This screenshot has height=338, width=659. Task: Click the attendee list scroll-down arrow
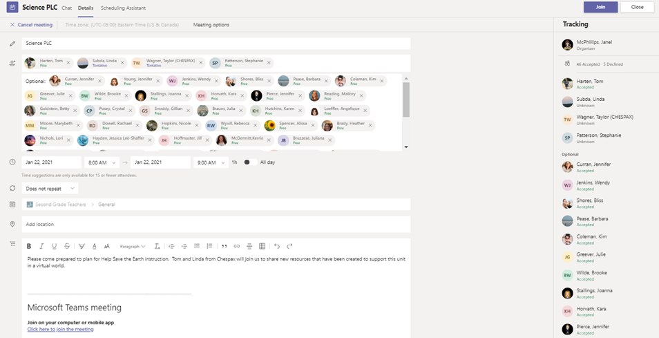pyautogui.click(x=406, y=147)
